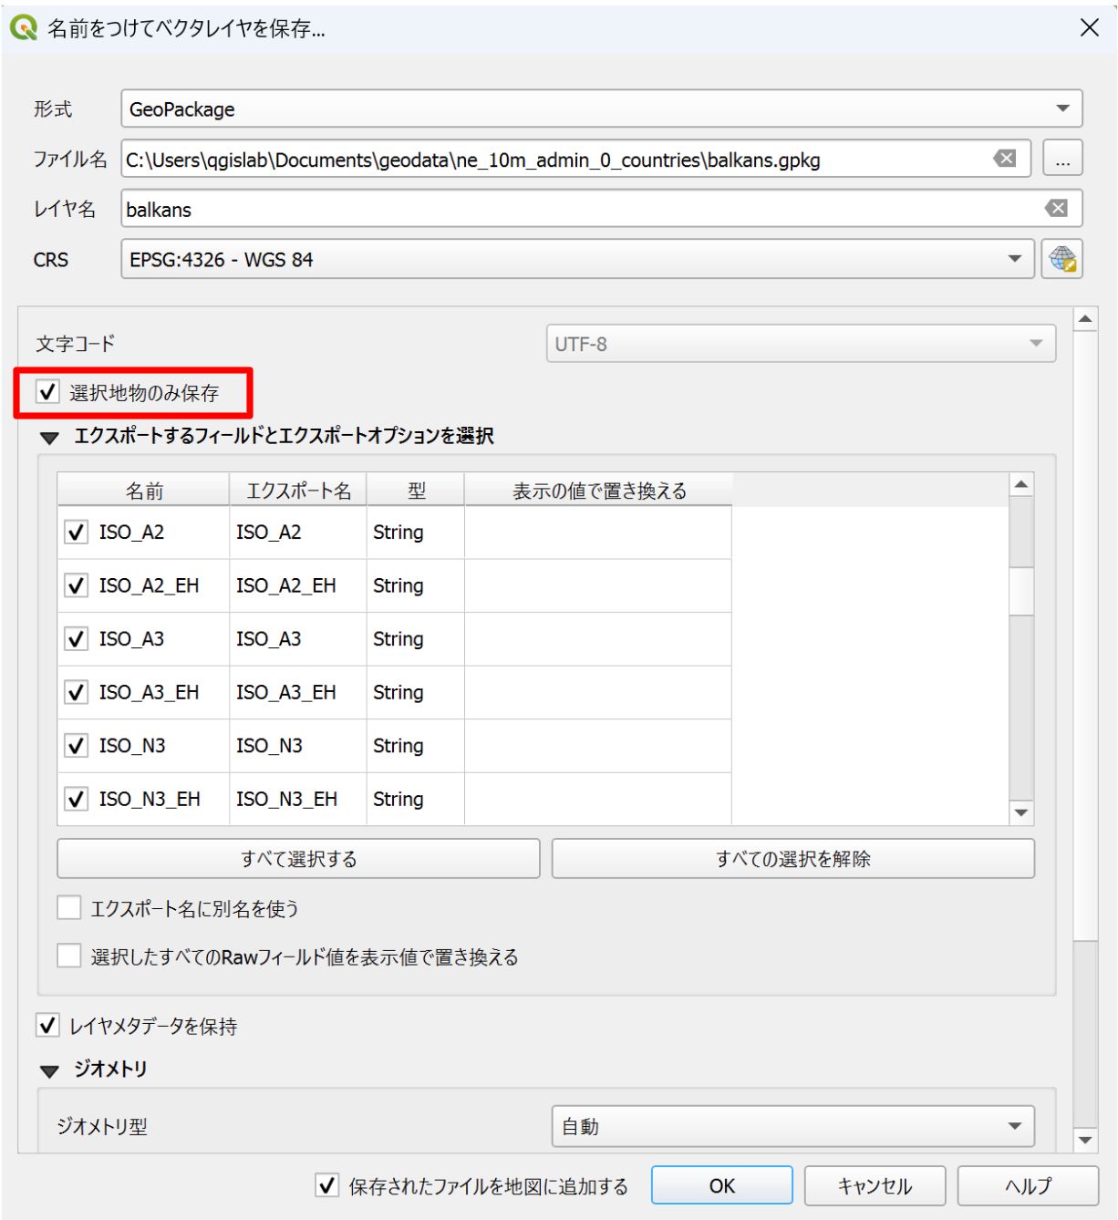Click the options panel scroll down arrow
The height and width of the screenshot is (1220, 1118).
coord(1085,1140)
